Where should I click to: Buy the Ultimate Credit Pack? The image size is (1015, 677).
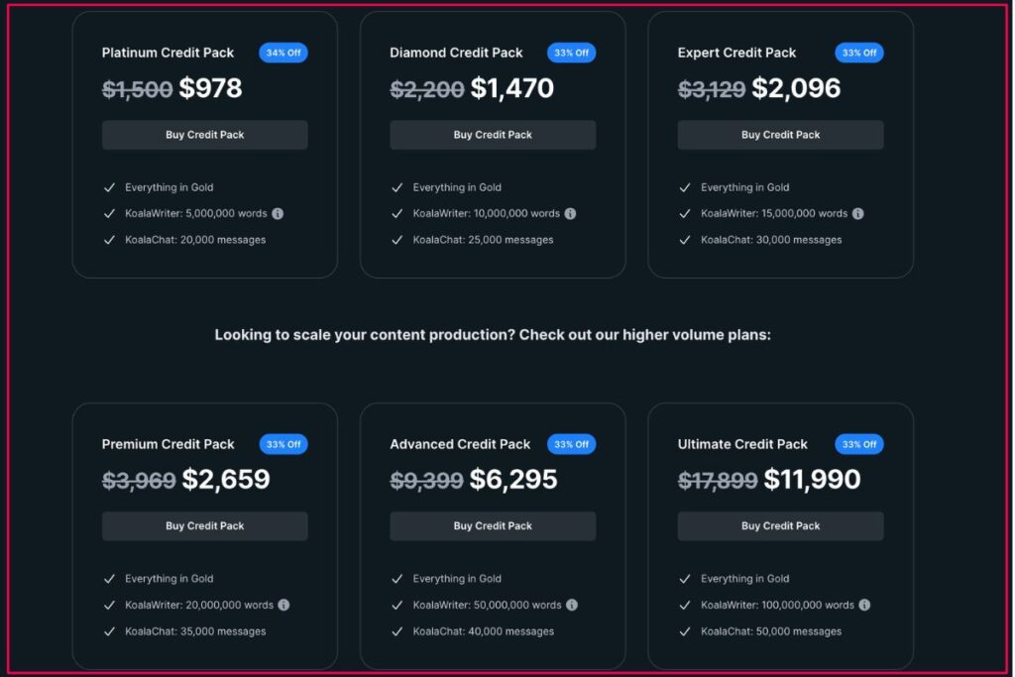coord(780,526)
